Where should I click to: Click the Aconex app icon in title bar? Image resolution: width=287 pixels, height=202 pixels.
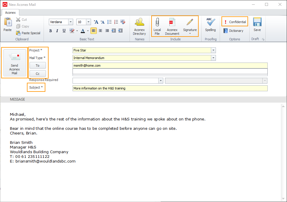[x=5, y=4]
